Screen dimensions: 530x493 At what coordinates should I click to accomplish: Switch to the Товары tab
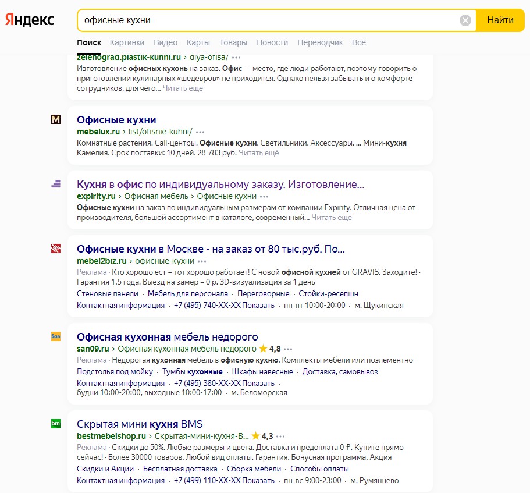click(x=233, y=42)
